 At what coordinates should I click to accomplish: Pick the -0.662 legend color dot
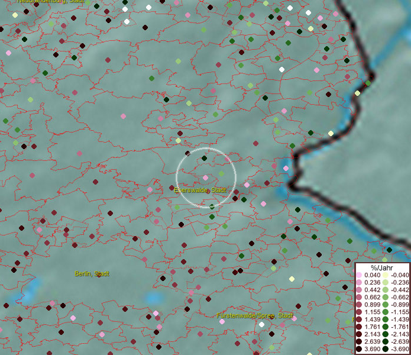[386, 298]
